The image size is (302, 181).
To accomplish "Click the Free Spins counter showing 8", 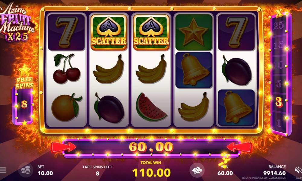I will point(24,104).
